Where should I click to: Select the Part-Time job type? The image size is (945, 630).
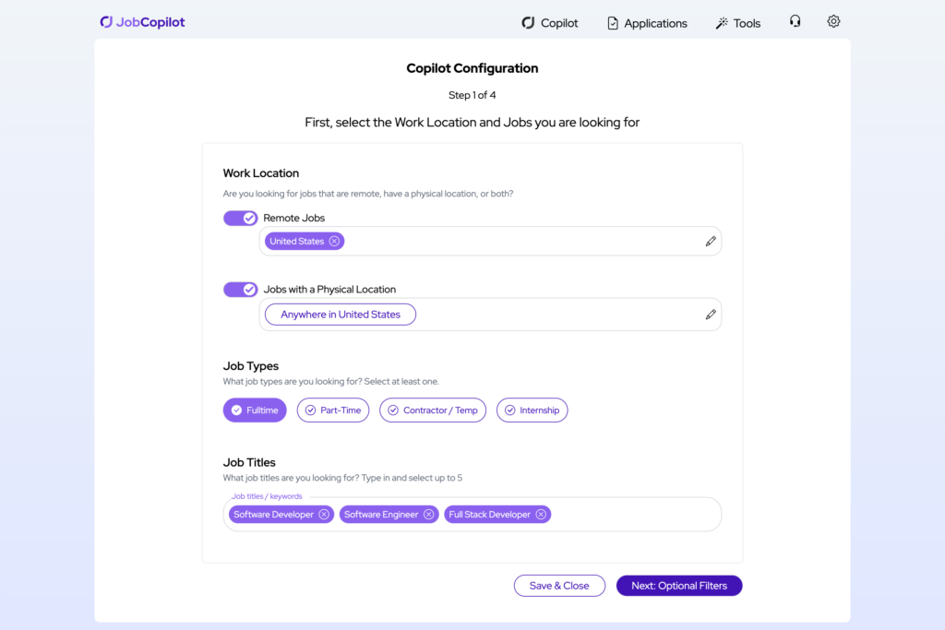click(x=332, y=410)
